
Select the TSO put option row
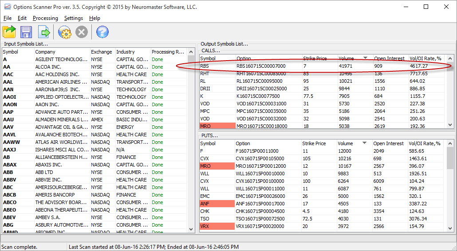point(322,219)
